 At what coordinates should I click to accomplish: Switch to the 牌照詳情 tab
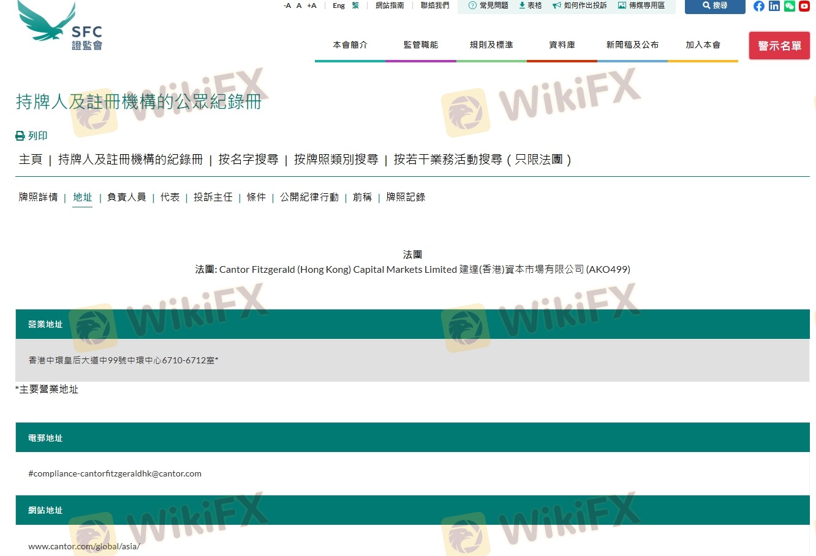pos(38,197)
